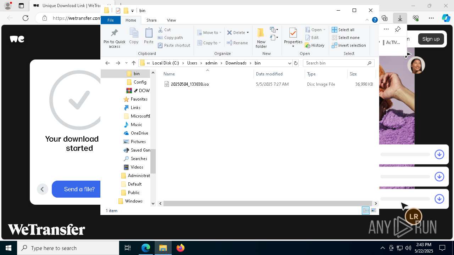Switch to the Home ribbon tab
This screenshot has width=454, height=255.
point(131,20)
